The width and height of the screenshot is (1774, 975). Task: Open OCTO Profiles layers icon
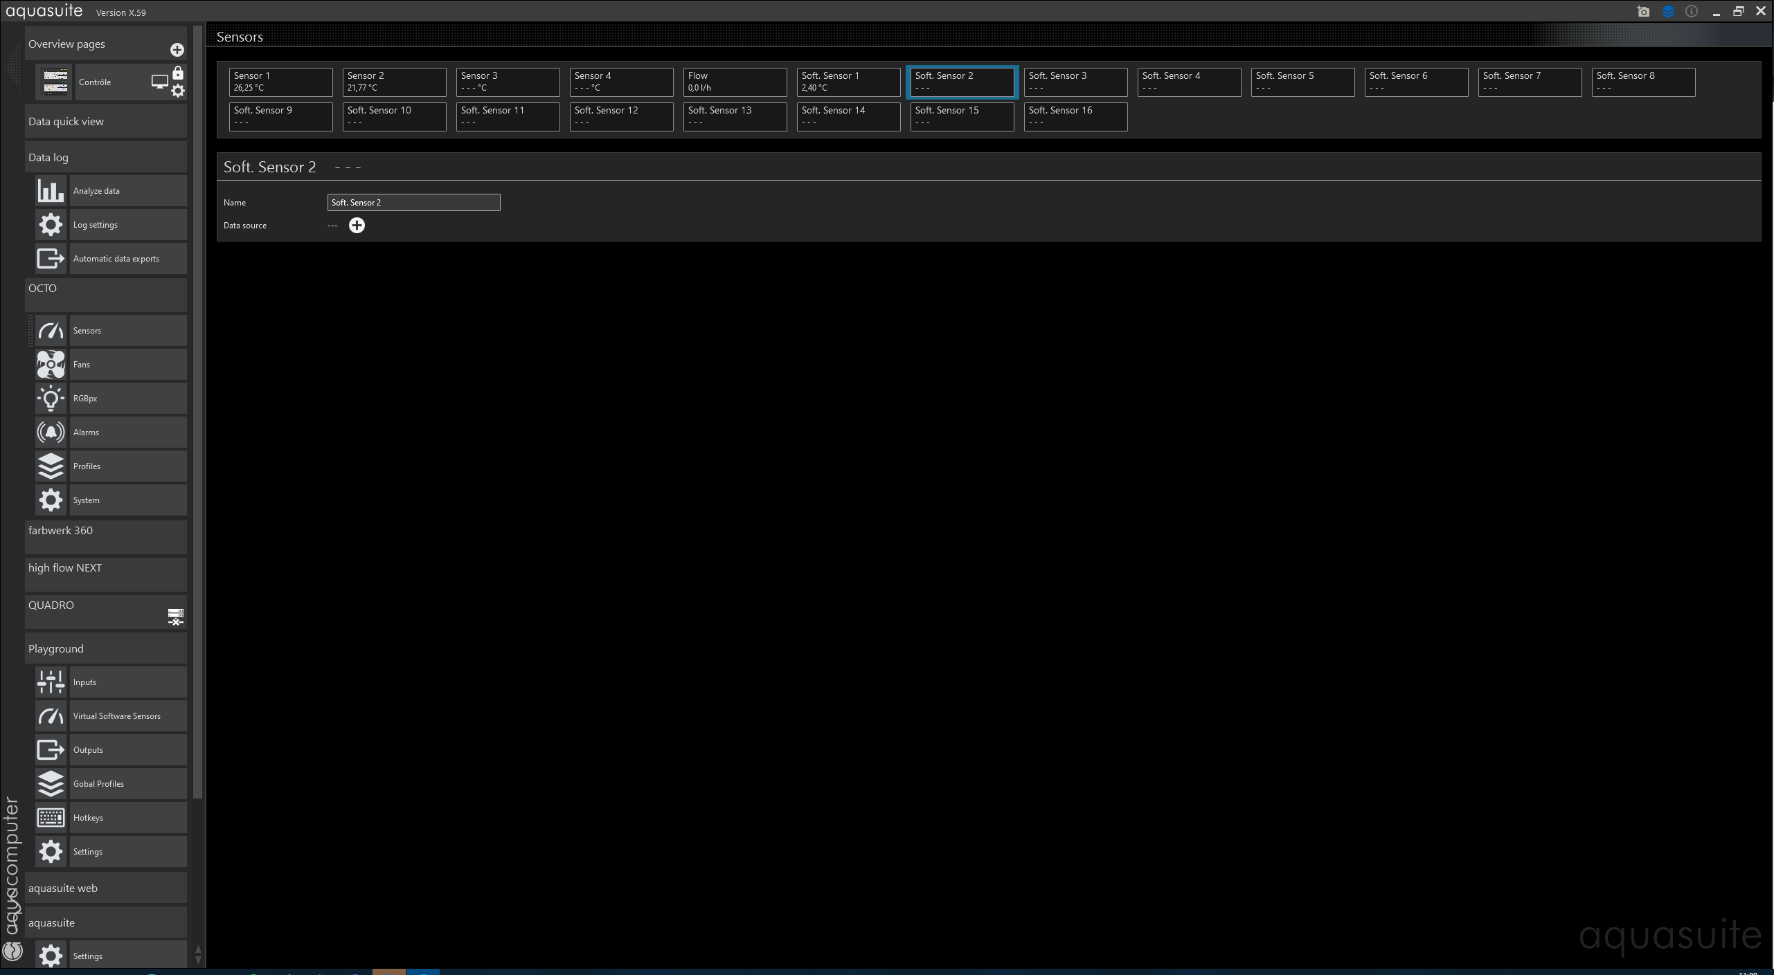[x=51, y=466]
